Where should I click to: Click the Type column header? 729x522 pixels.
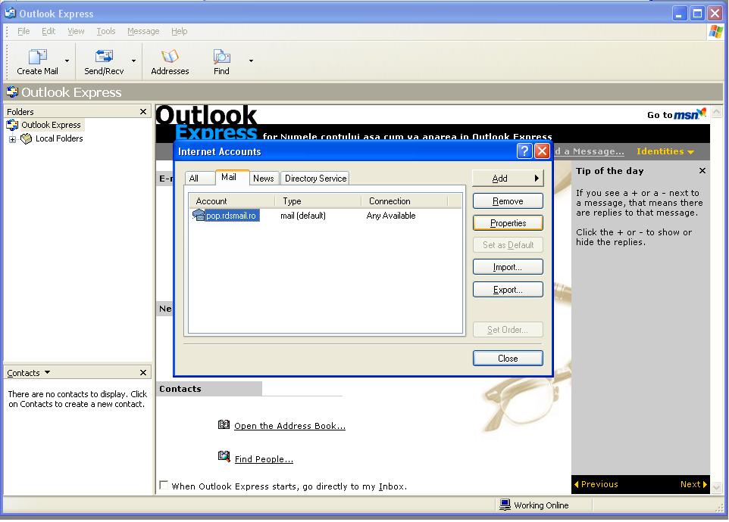(x=318, y=201)
